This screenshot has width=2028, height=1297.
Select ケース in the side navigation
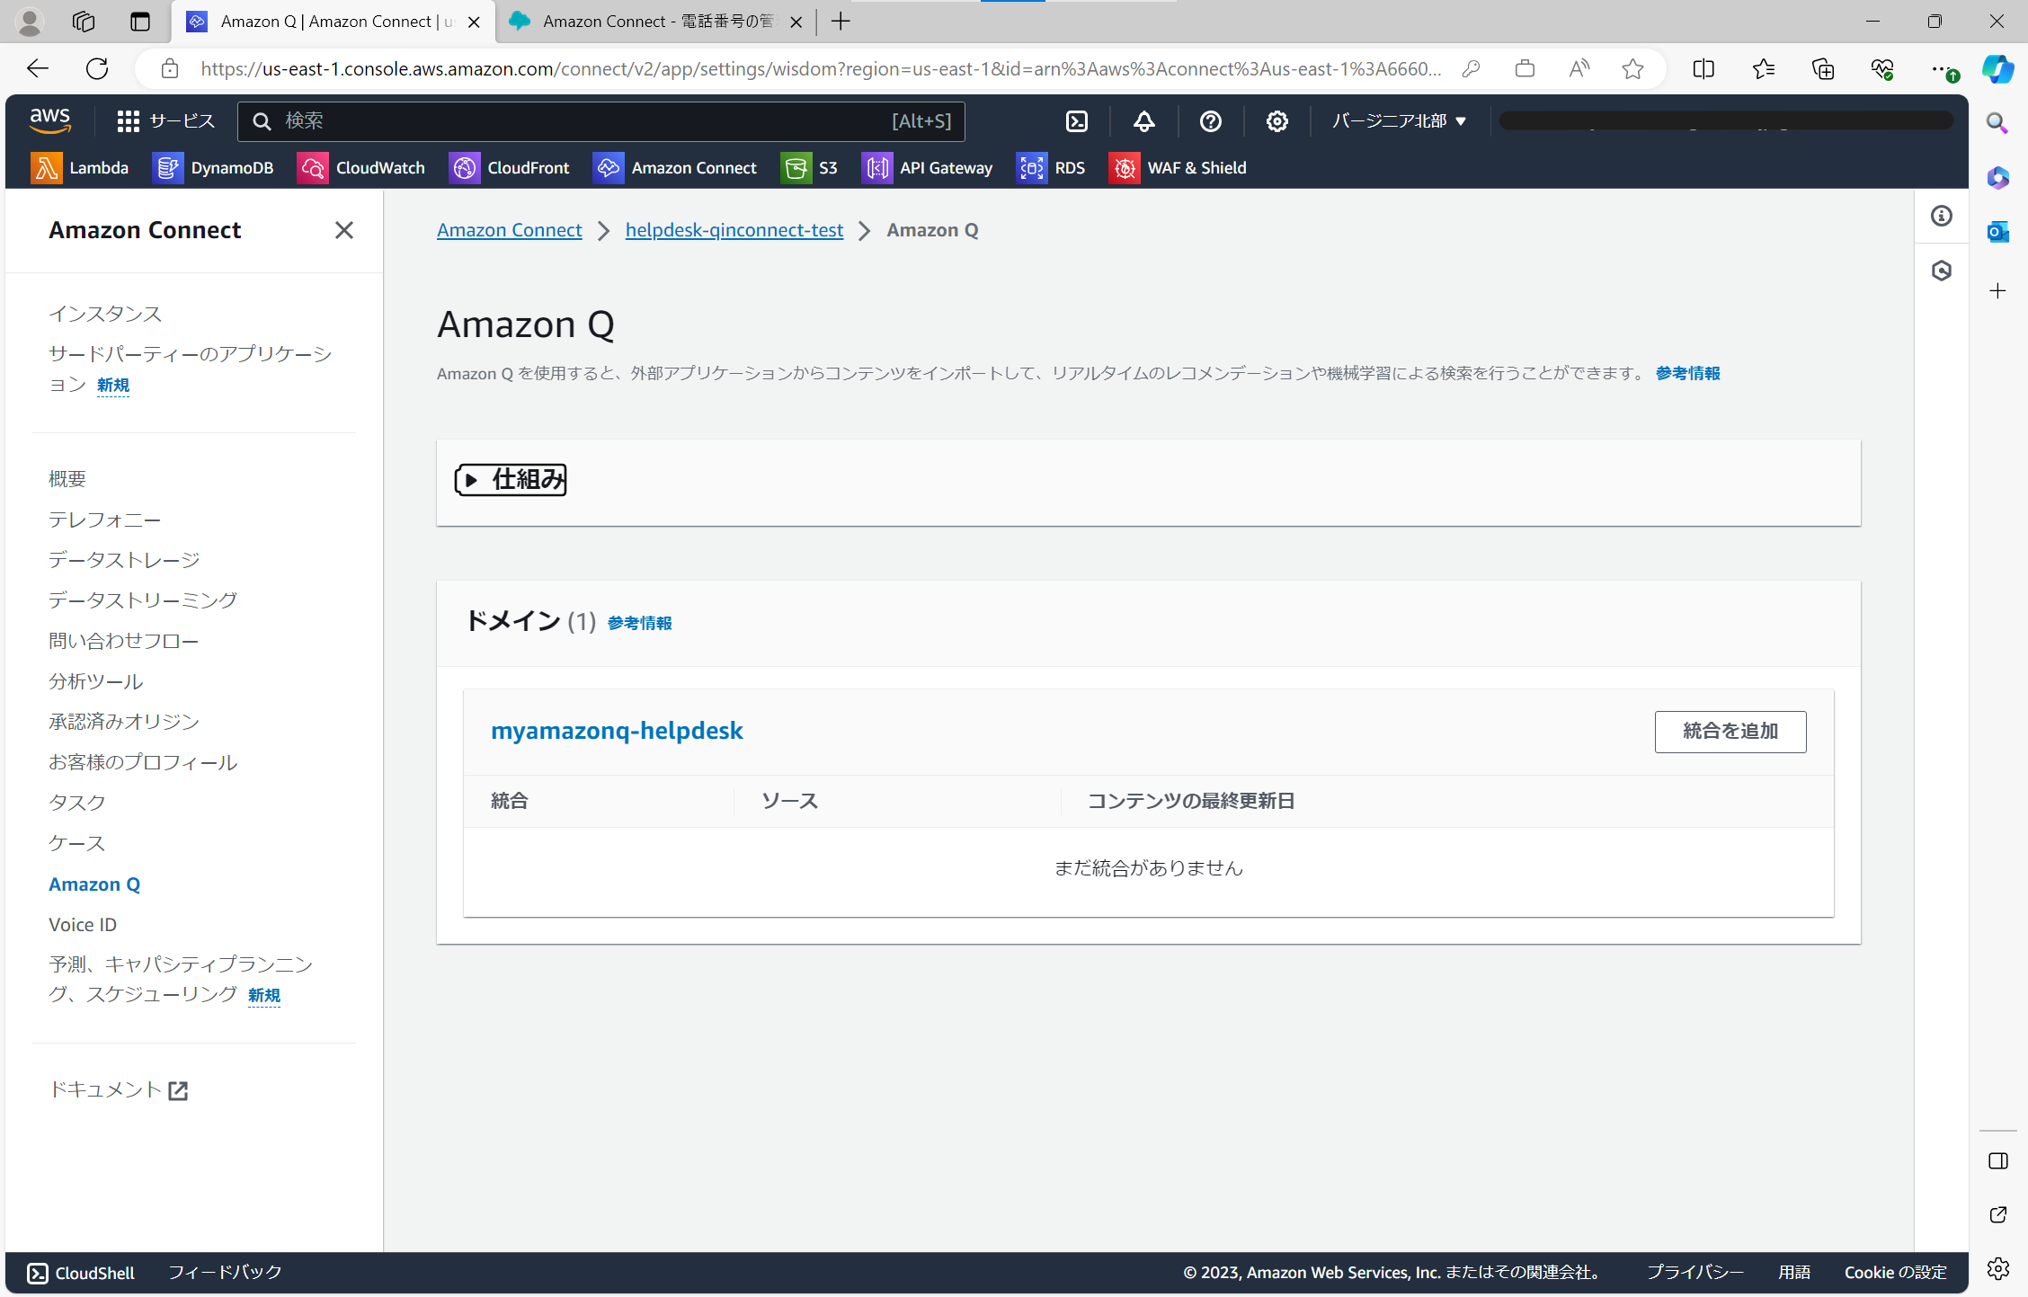tap(77, 843)
